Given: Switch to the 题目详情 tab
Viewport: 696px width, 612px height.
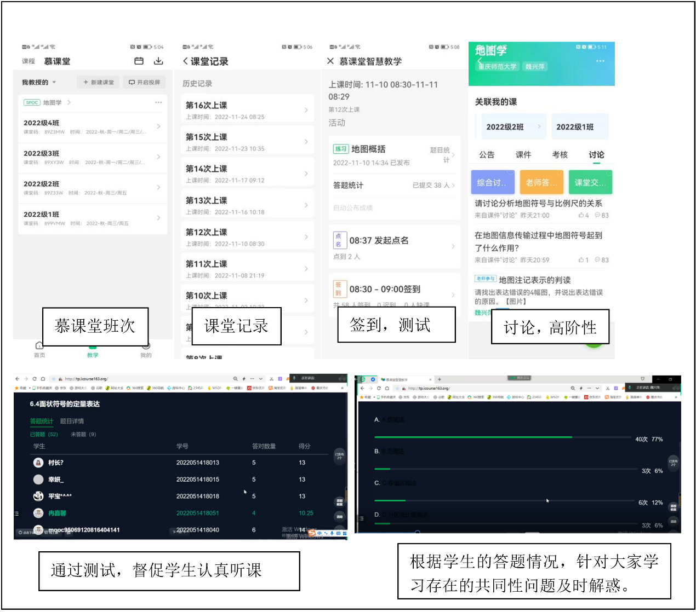Looking at the screenshot, I should coord(72,421).
